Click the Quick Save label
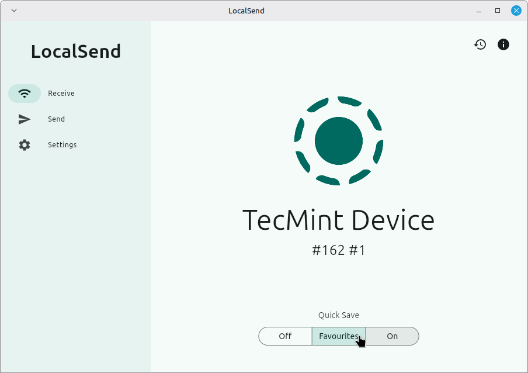This screenshot has width=528, height=373. tap(338, 315)
